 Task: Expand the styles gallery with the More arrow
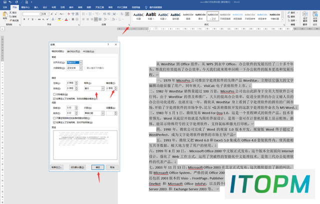click(x=282, y=20)
